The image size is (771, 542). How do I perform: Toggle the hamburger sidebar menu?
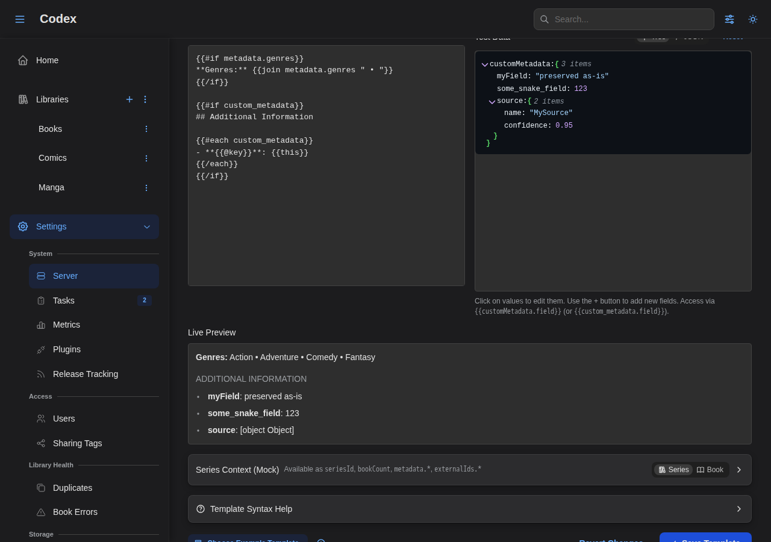20,19
